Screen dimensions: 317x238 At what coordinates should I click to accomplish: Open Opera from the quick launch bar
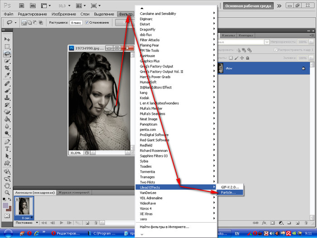[29, 233]
